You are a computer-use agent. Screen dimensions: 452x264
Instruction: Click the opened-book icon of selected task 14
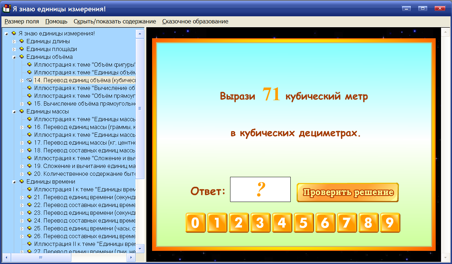click(29, 80)
